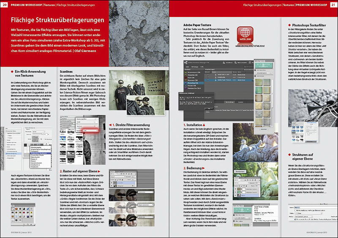Select the highlighted Adobe Paper Texture extension row
The width and height of the screenshot is (338, 238).
229,80
